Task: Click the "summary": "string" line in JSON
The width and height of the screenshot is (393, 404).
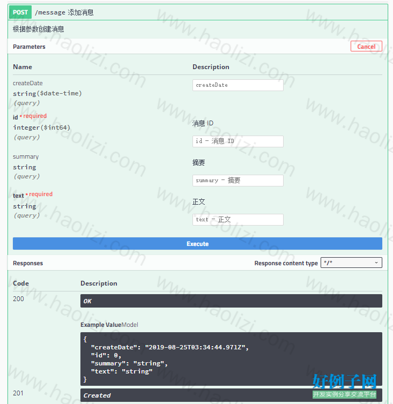Action: (129, 363)
